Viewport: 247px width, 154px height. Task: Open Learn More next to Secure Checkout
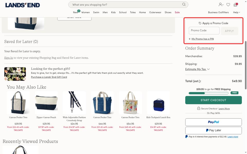[224, 109]
